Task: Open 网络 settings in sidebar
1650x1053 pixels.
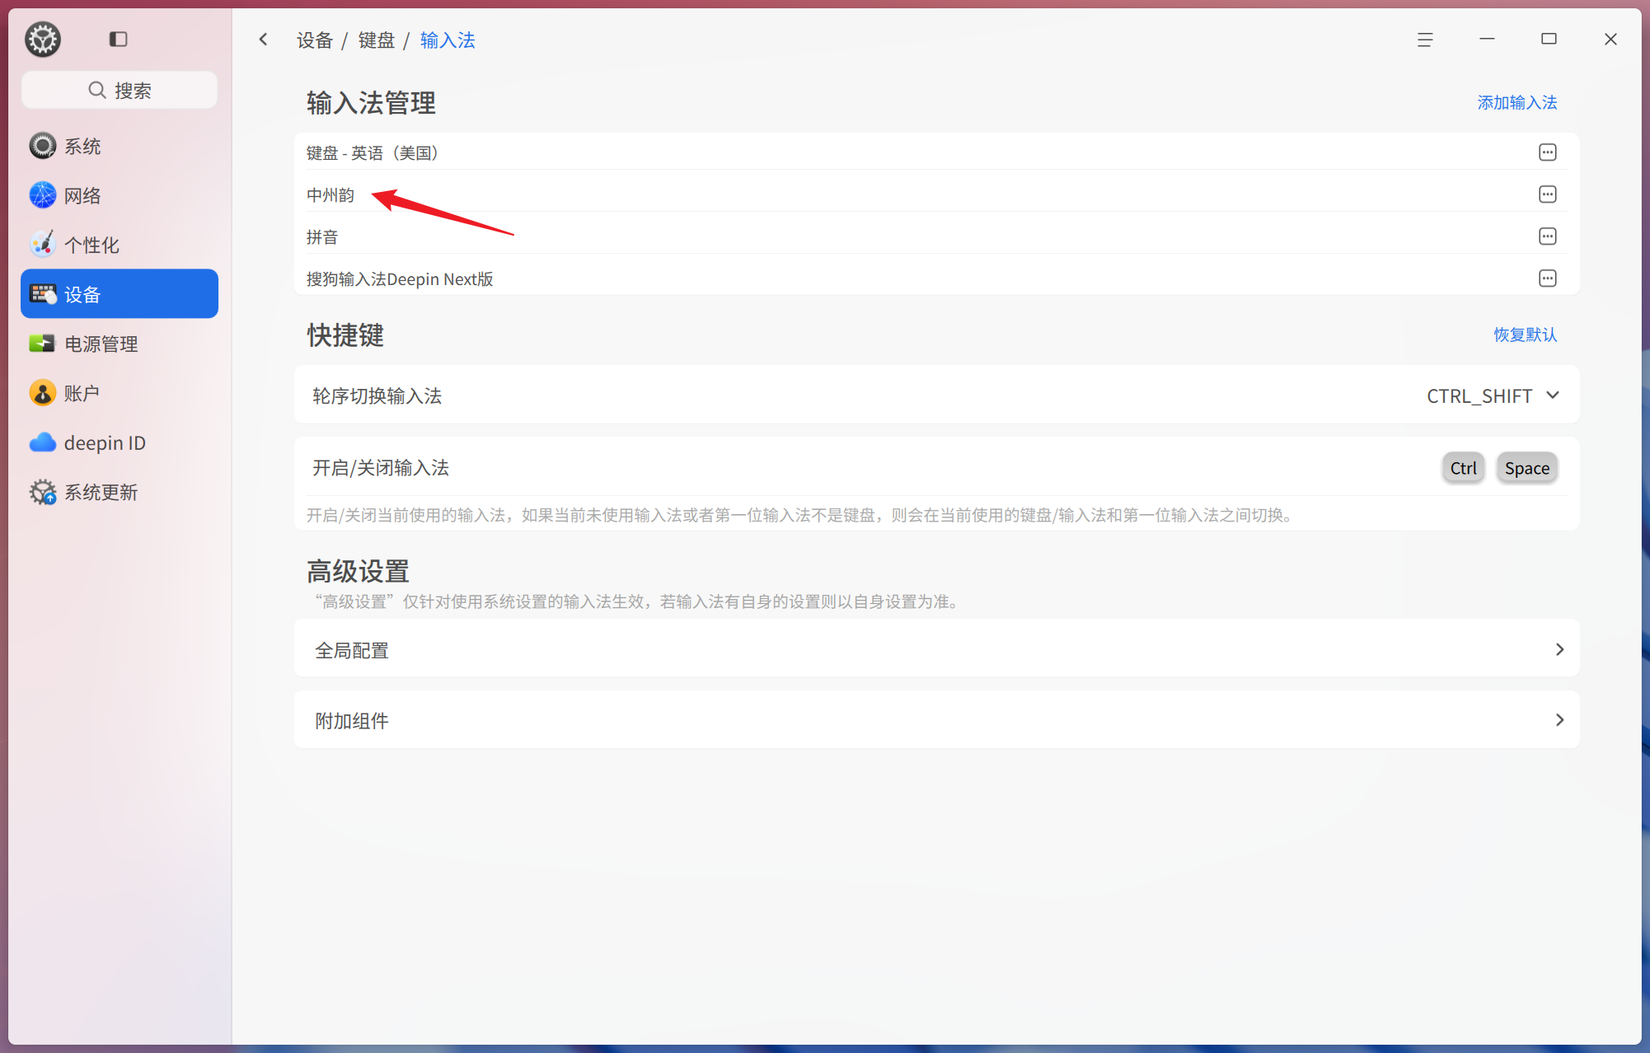Action: click(120, 195)
